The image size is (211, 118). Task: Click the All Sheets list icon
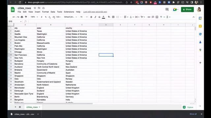coord(20,107)
